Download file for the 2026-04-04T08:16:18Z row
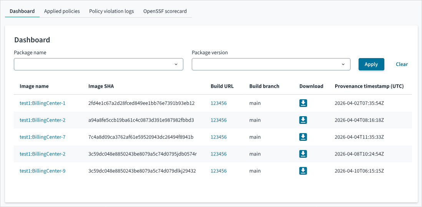 tap(303, 120)
